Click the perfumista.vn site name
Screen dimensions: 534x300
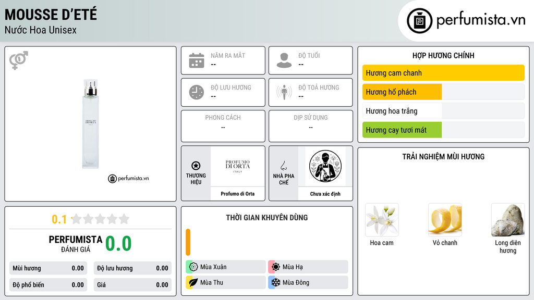click(x=481, y=20)
